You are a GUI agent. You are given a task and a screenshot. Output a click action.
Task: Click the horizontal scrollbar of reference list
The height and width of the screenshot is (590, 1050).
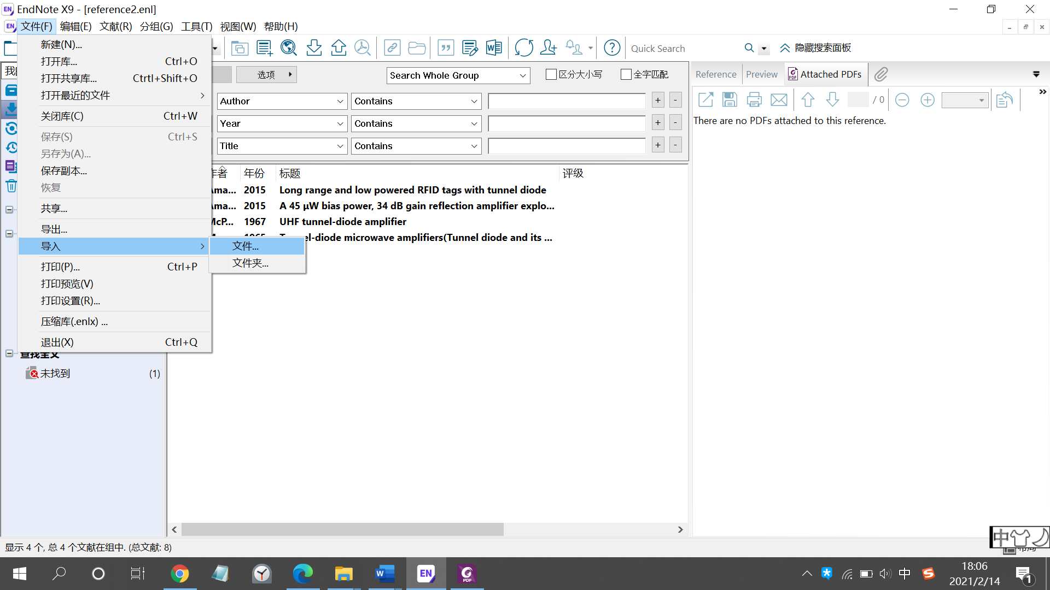click(342, 529)
